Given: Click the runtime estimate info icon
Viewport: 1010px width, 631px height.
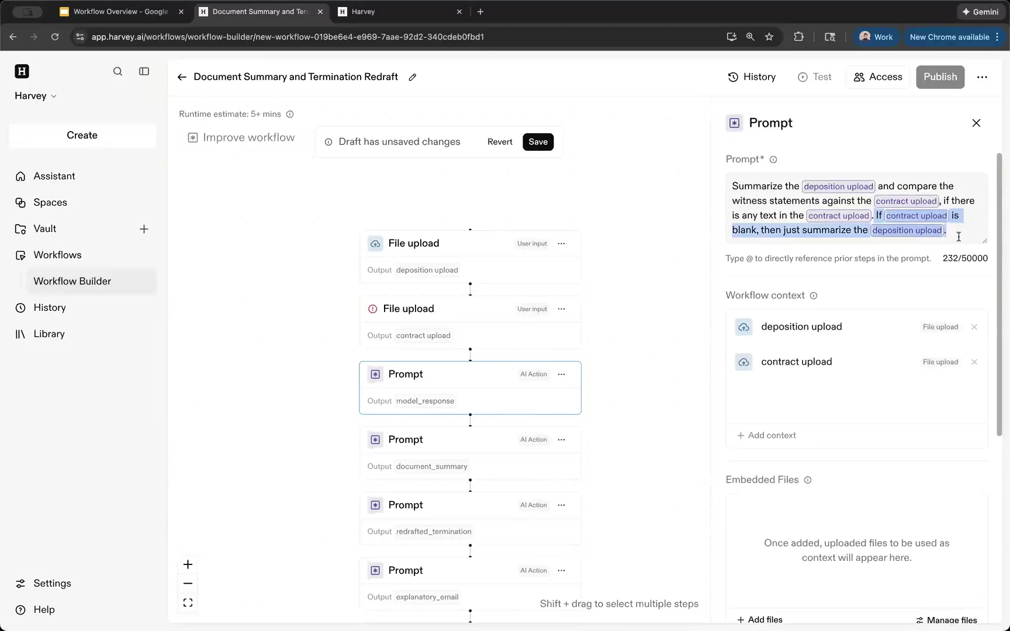Looking at the screenshot, I should click(290, 115).
